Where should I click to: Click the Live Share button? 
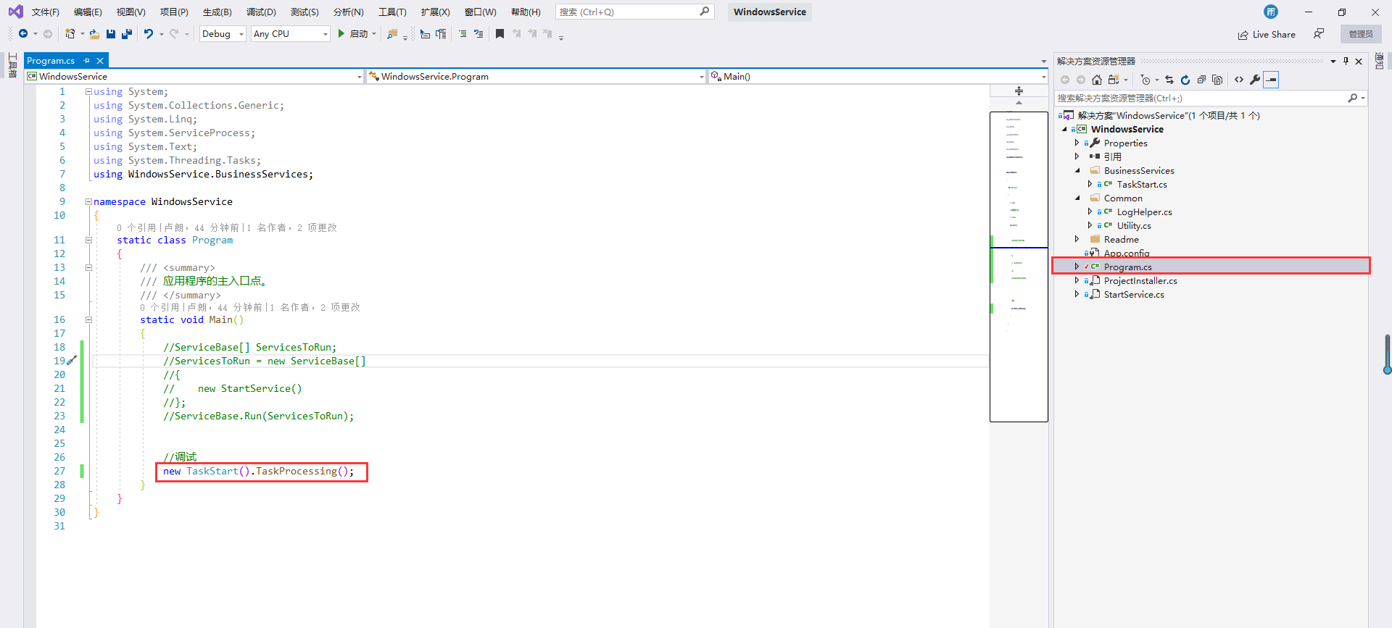[1267, 35]
